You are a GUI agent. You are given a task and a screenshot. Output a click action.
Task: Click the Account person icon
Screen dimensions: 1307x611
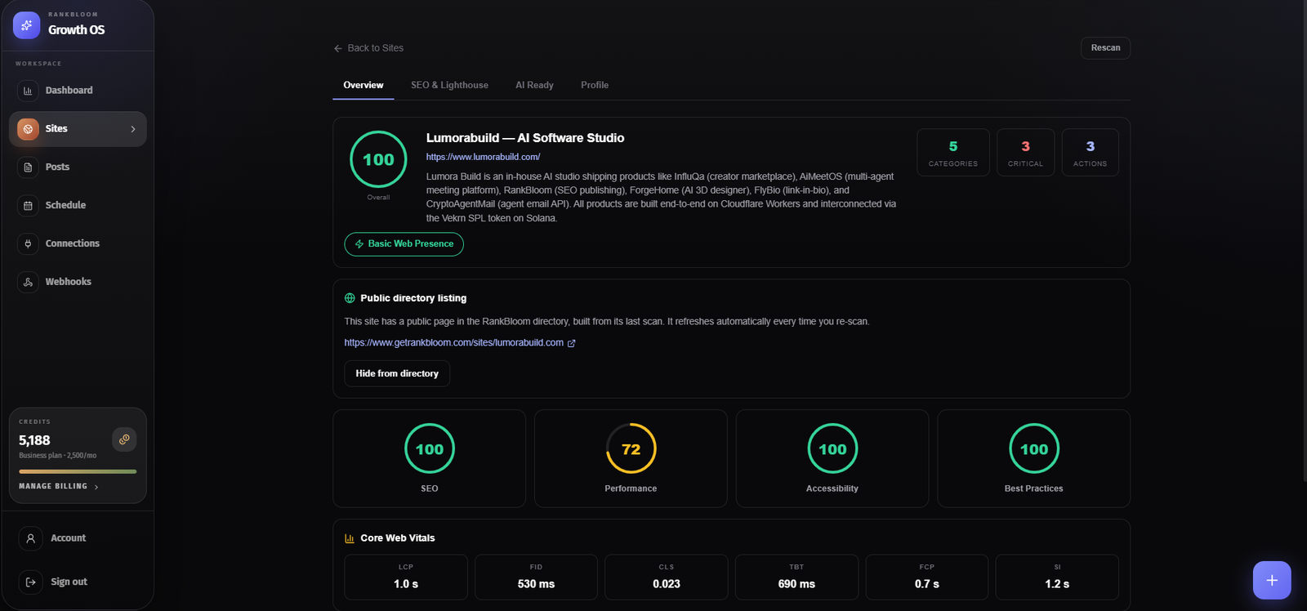(x=30, y=538)
